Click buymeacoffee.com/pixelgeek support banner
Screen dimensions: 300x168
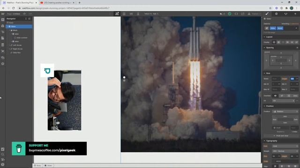[49, 148]
